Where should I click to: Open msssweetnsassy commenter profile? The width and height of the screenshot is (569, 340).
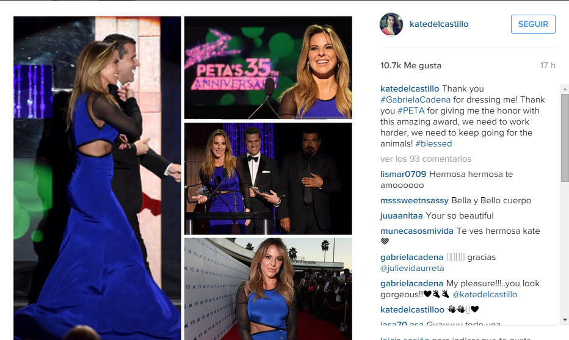coord(415,201)
